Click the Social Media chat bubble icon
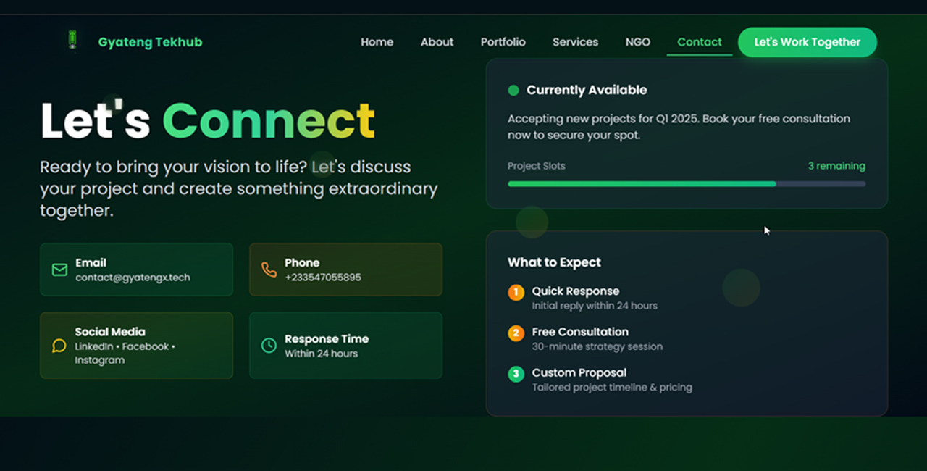 point(59,346)
